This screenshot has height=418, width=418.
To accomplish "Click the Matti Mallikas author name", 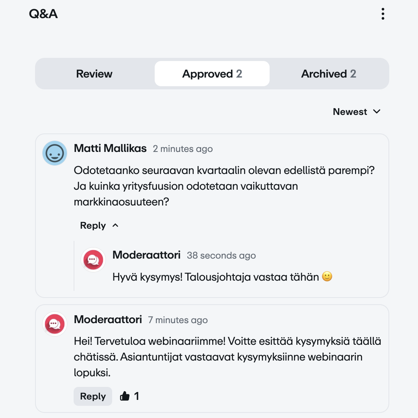I will [x=110, y=148].
